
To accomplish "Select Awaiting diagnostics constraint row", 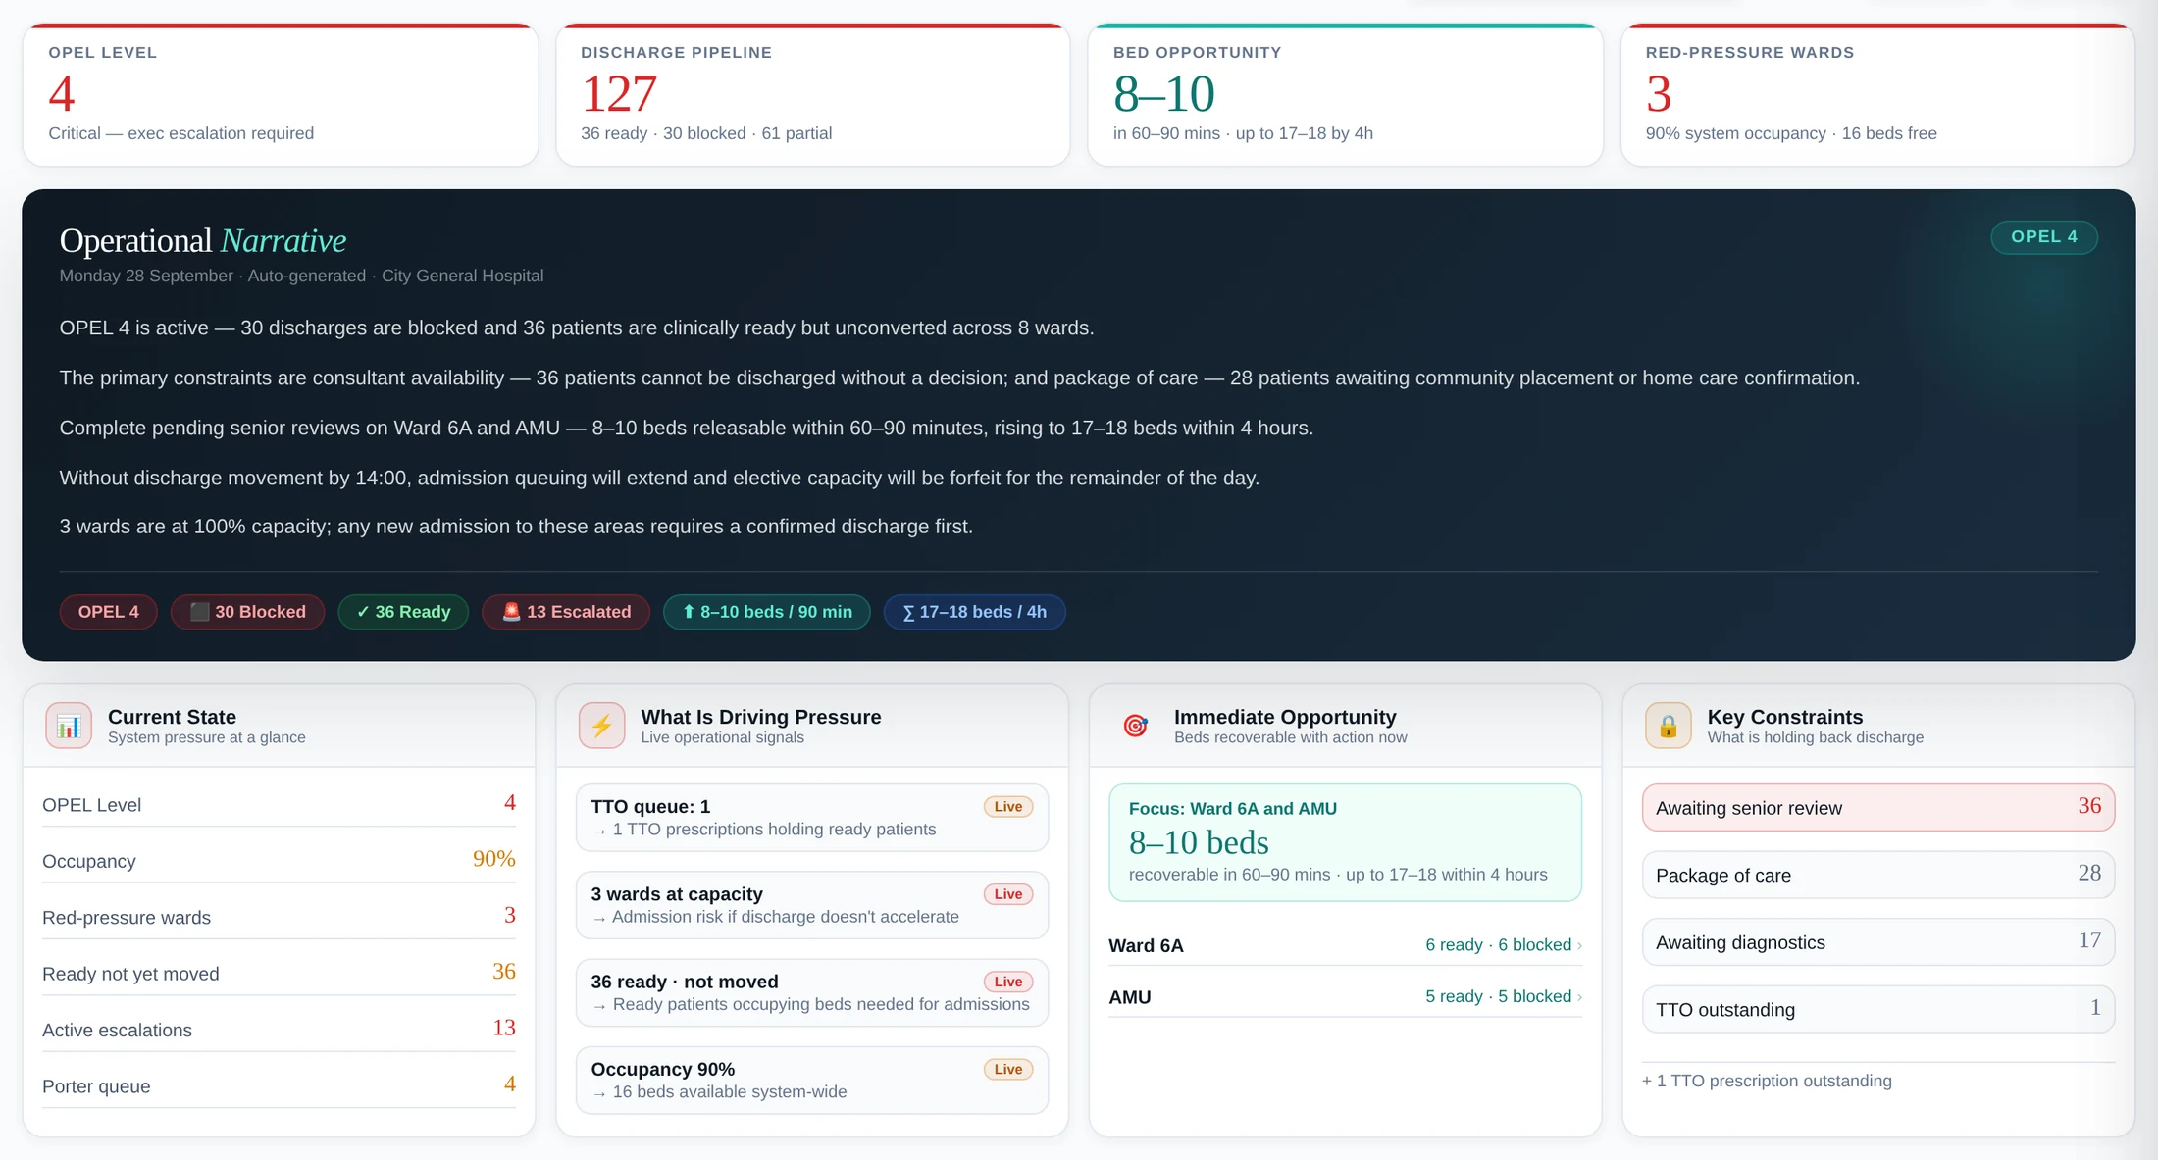I will point(1878,942).
